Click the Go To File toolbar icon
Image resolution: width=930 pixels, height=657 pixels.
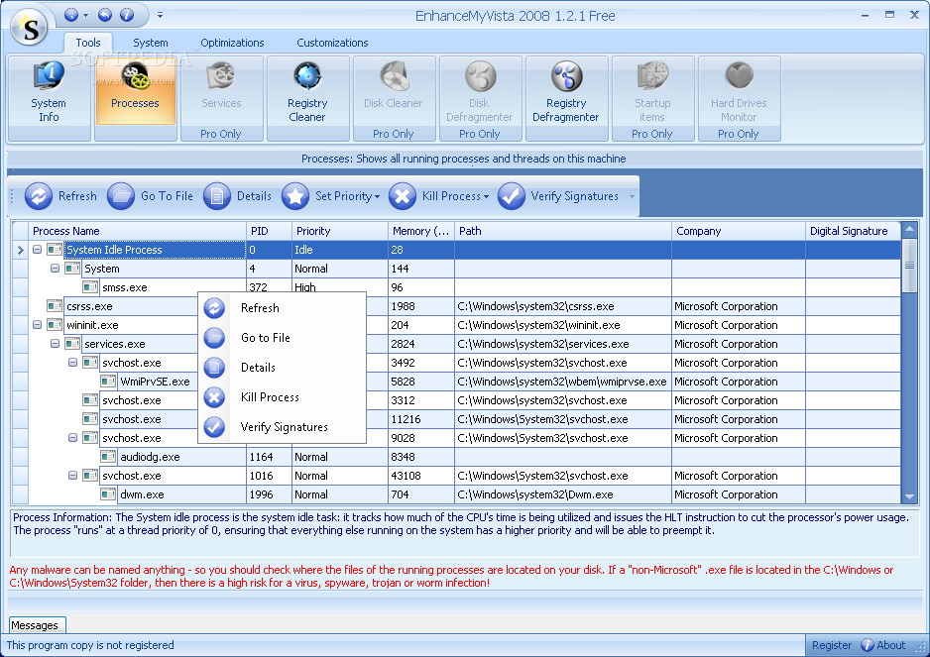(121, 195)
